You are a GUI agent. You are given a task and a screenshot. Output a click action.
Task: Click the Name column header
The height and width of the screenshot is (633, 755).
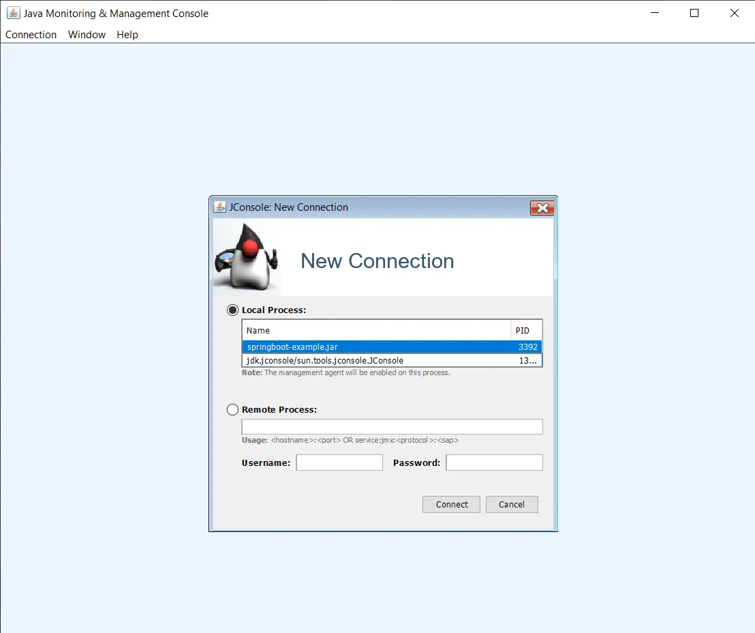coord(376,330)
